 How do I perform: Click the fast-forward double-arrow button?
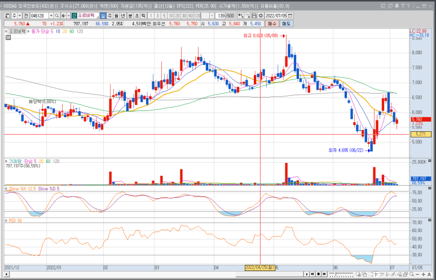(324, 274)
